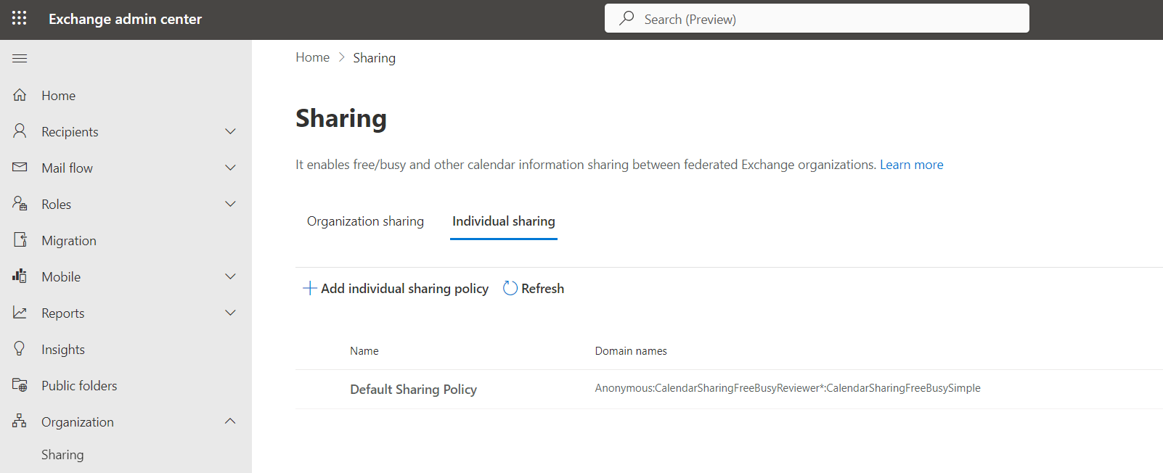This screenshot has height=473, width=1163.
Task: Click the plus icon for adding policy
Action: click(x=310, y=288)
